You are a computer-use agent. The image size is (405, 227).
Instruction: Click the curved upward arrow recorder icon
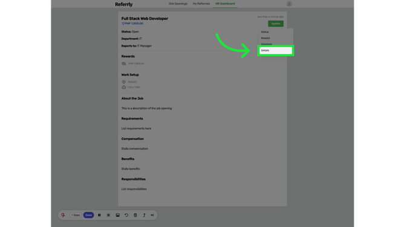pos(144,215)
